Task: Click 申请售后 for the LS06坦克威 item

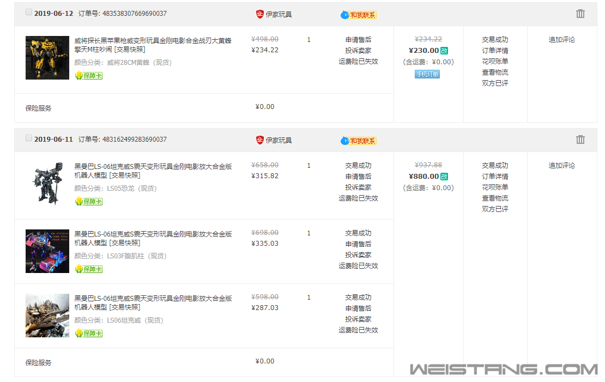Action: coord(358,308)
